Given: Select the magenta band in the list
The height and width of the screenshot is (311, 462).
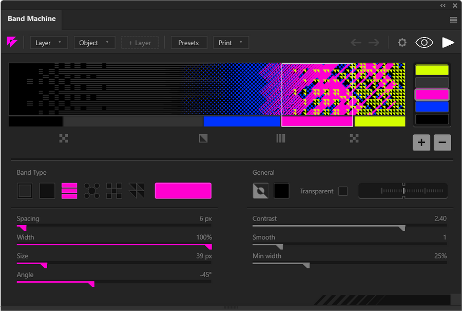Looking at the screenshot, I should click(432, 95).
